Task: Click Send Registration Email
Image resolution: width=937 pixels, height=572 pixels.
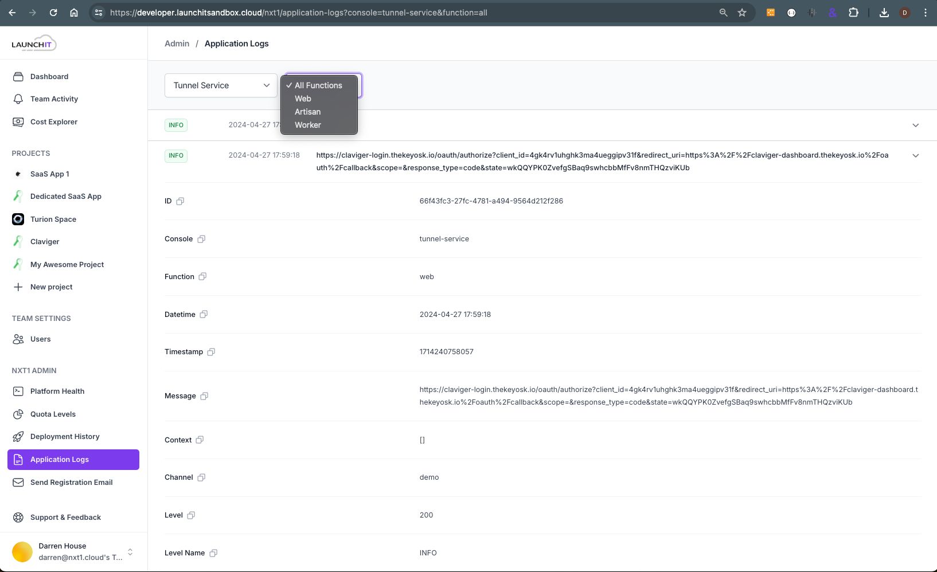Action: [x=71, y=482]
